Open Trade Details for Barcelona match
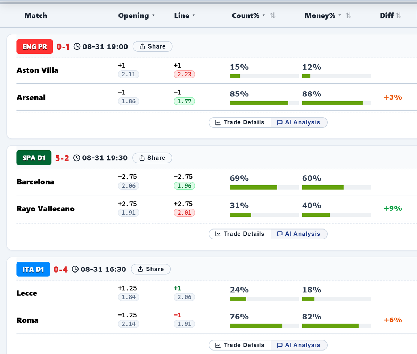Viewport: 417px width, 354px height. click(x=240, y=234)
